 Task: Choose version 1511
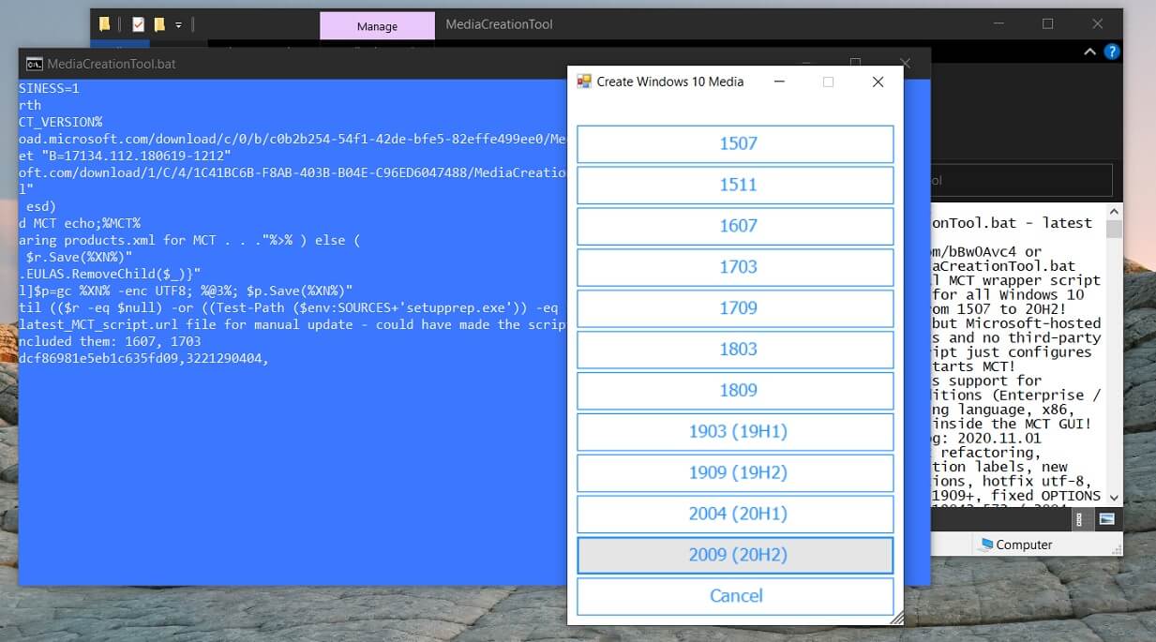(x=735, y=185)
